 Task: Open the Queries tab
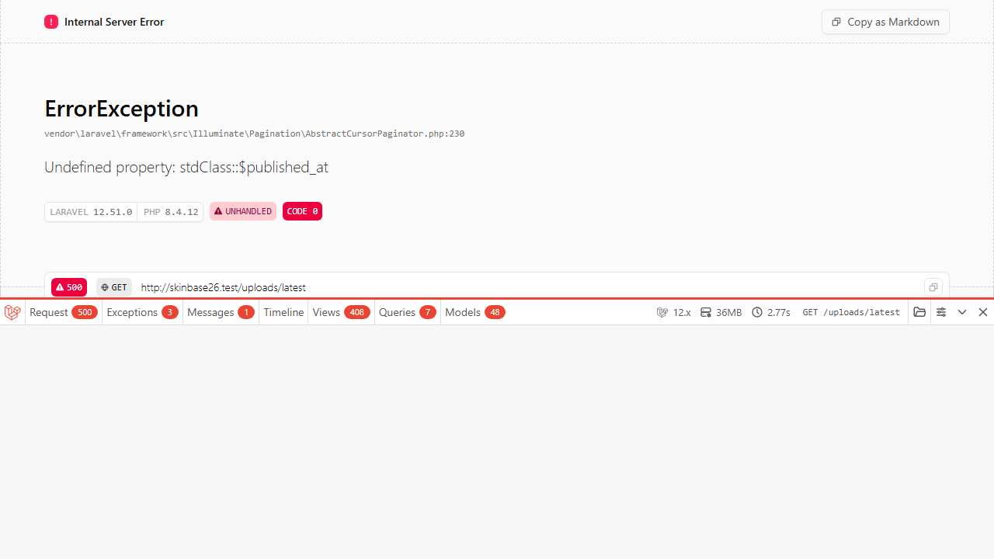(x=407, y=312)
